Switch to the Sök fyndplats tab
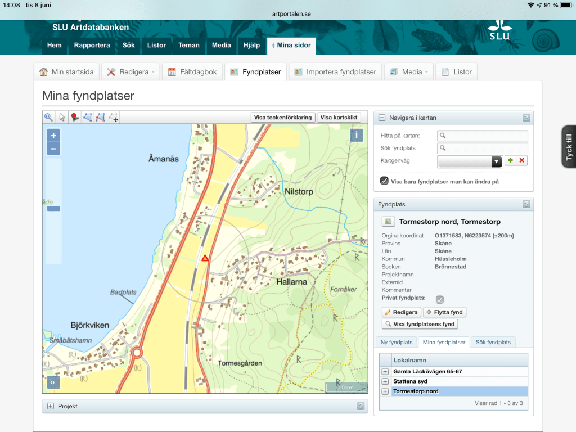The width and height of the screenshot is (576, 432). coord(493,342)
